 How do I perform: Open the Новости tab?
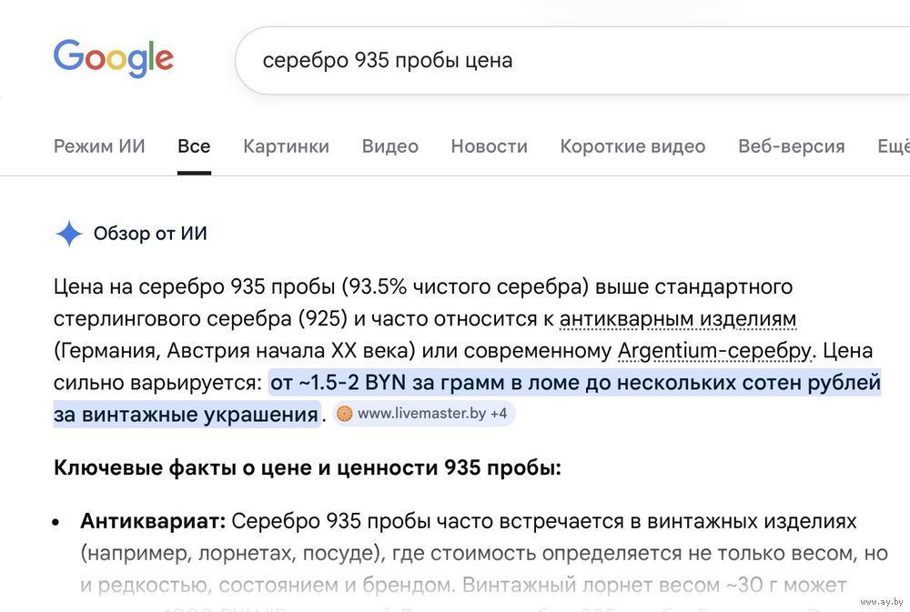(x=489, y=146)
